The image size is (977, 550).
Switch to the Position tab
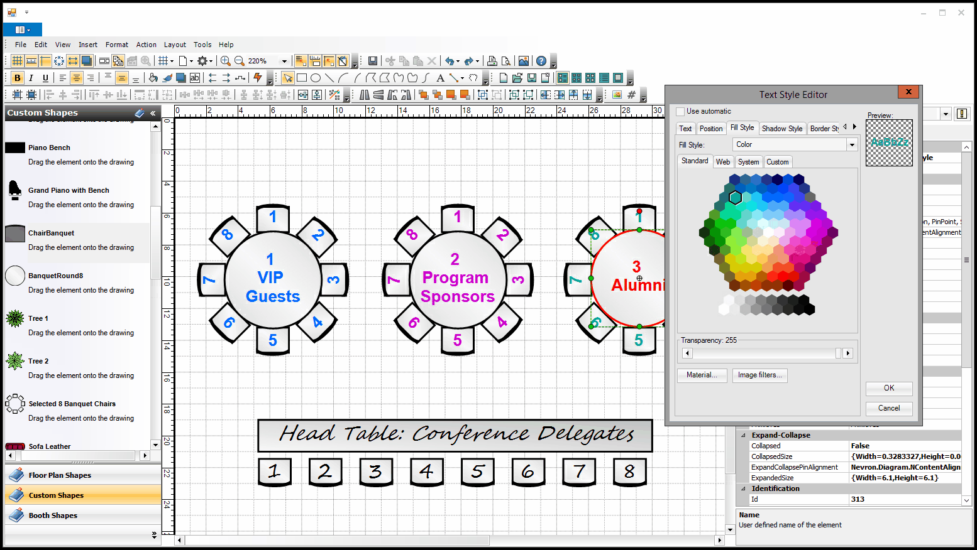tap(711, 129)
